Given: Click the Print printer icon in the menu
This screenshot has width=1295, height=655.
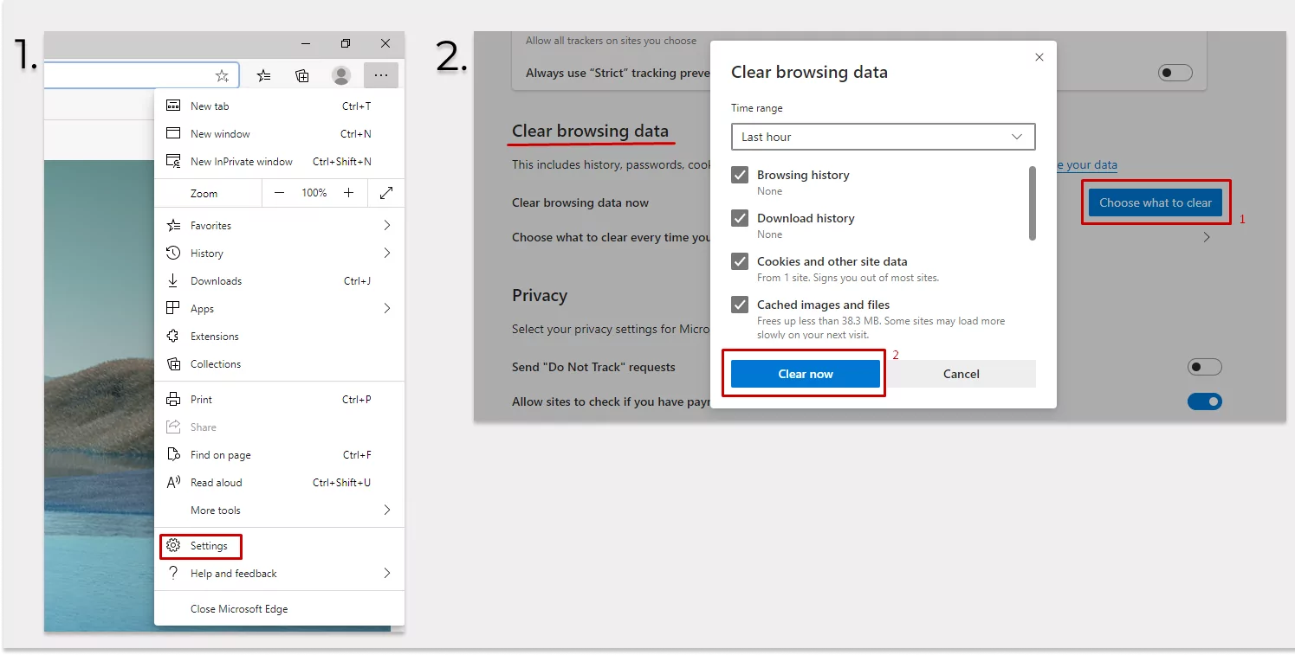Looking at the screenshot, I should tap(173, 399).
